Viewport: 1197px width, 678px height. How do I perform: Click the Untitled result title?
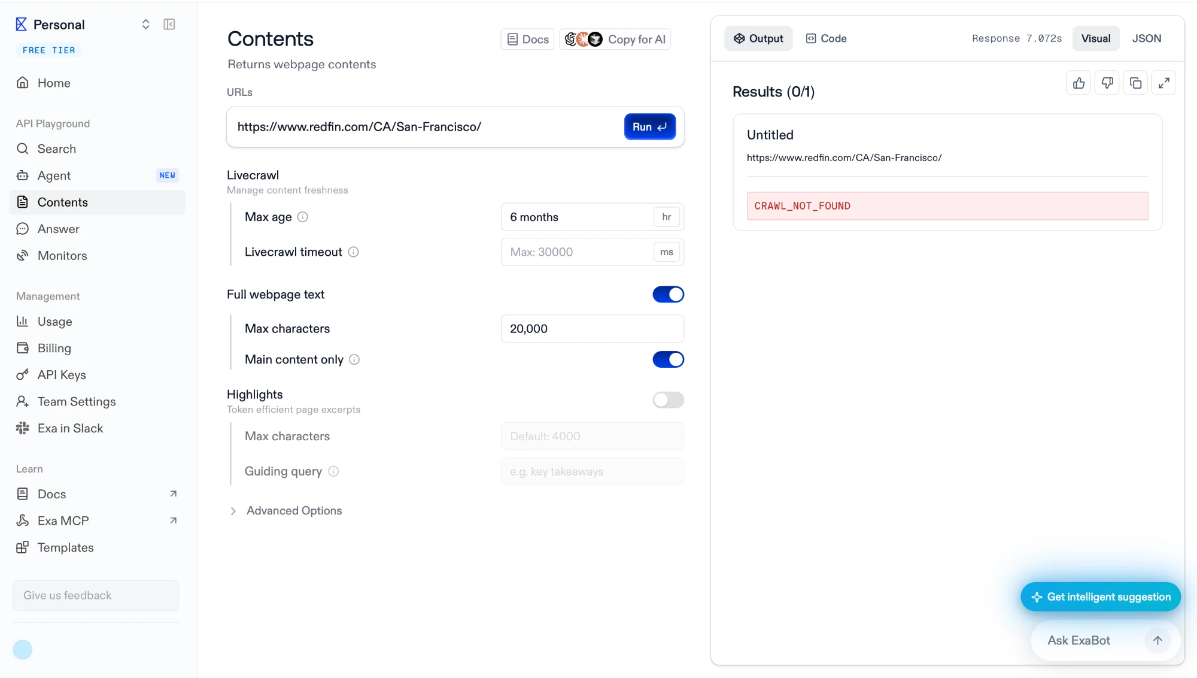tap(770, 135)
